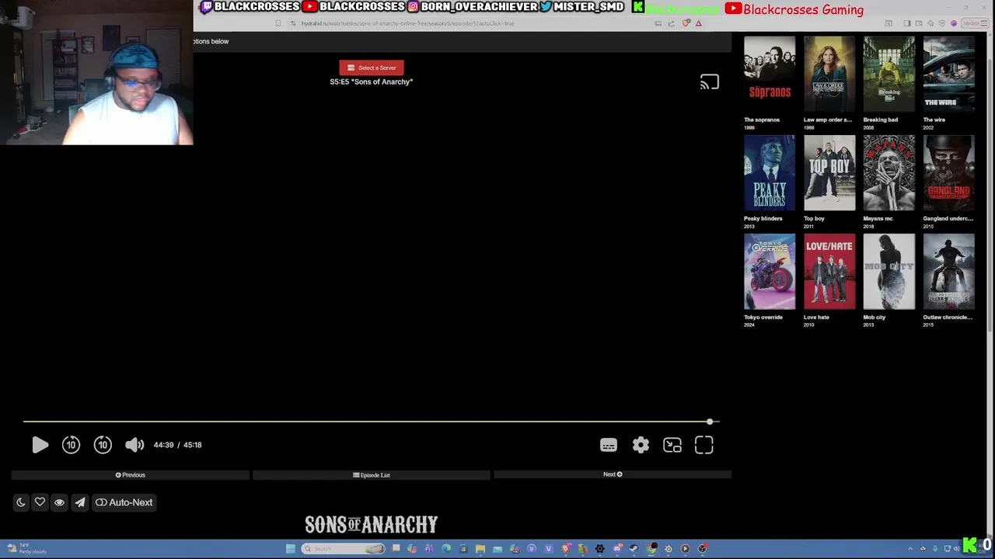Image resolution: width=995 pixels, height=559 pixels.
Task: Skip the video forward 10 seconds
Action: pyautogui.click(x=103, y=445)
